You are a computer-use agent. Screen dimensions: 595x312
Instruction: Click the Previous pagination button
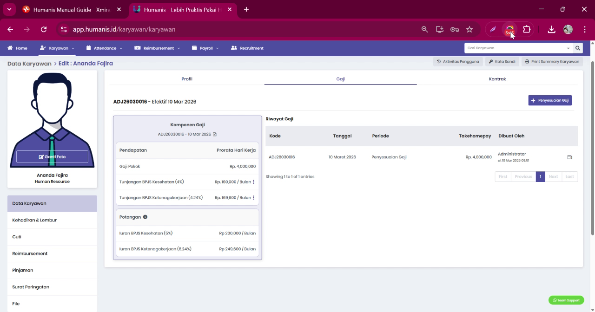click(x=523, y=176)
